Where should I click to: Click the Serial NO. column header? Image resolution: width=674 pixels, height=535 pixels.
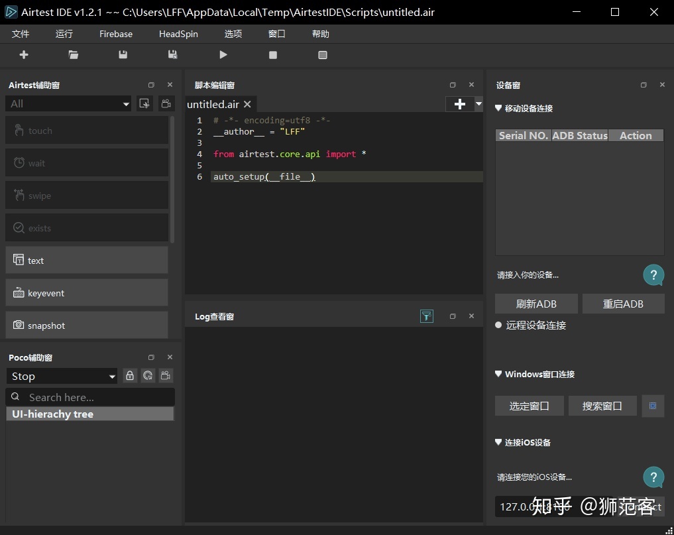(x=524, y=135)
